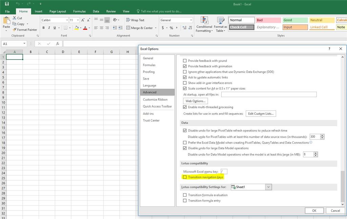Switch to the Page Layout tab
Image resolution: width=347 pixels, height=219 pixels.
[58, 11]
